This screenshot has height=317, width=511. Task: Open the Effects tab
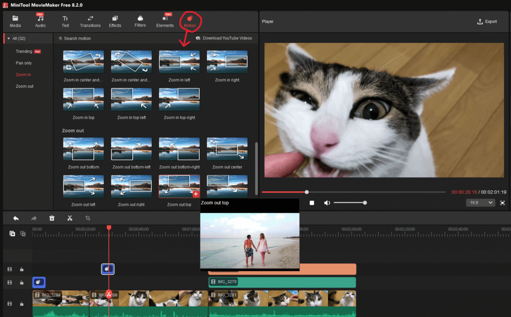[x=115, y=21]
